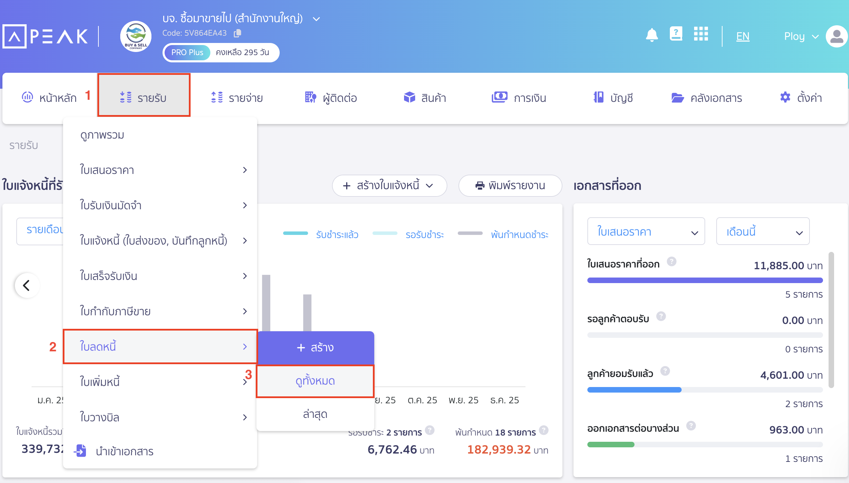The image size is (849, 483).
Task: Open the สร้างใบแจ้งหนี้ dropdown button
Action: click(390, 185)
